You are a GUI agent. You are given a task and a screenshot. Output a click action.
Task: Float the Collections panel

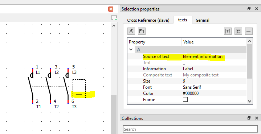(x=249, y=118)
